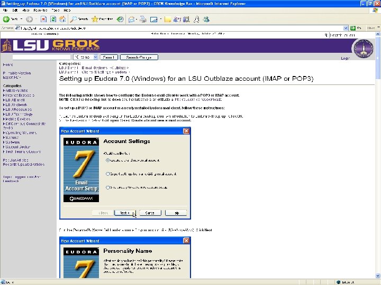Select the create brand new email account option

point(107,160)
